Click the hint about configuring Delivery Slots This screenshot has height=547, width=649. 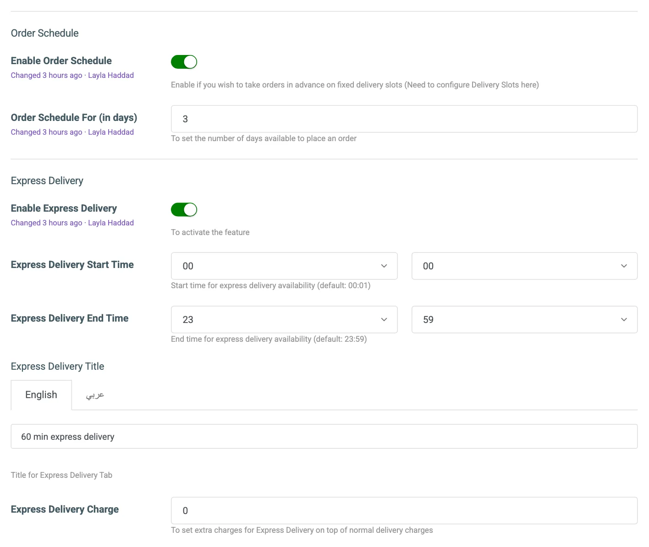click(355, 85)
